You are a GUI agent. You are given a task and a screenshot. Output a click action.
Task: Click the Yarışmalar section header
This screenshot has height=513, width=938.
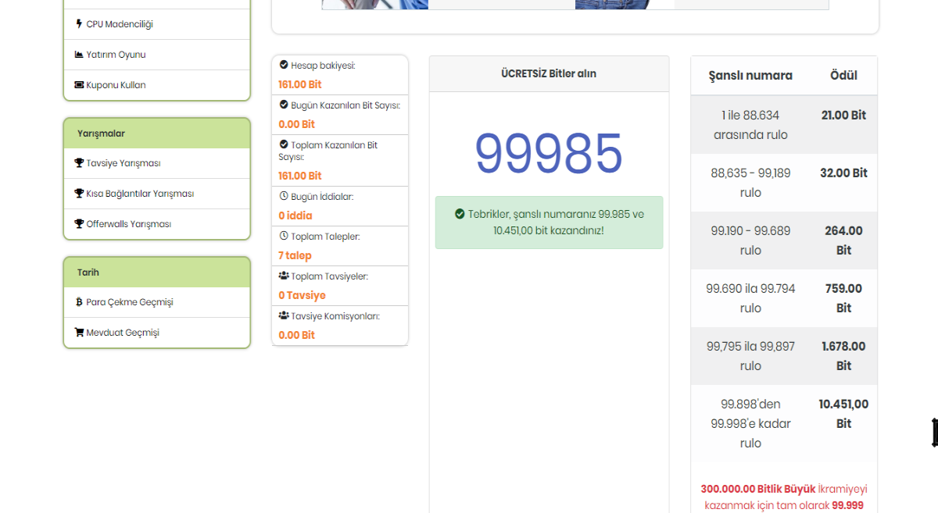[156, 134]
